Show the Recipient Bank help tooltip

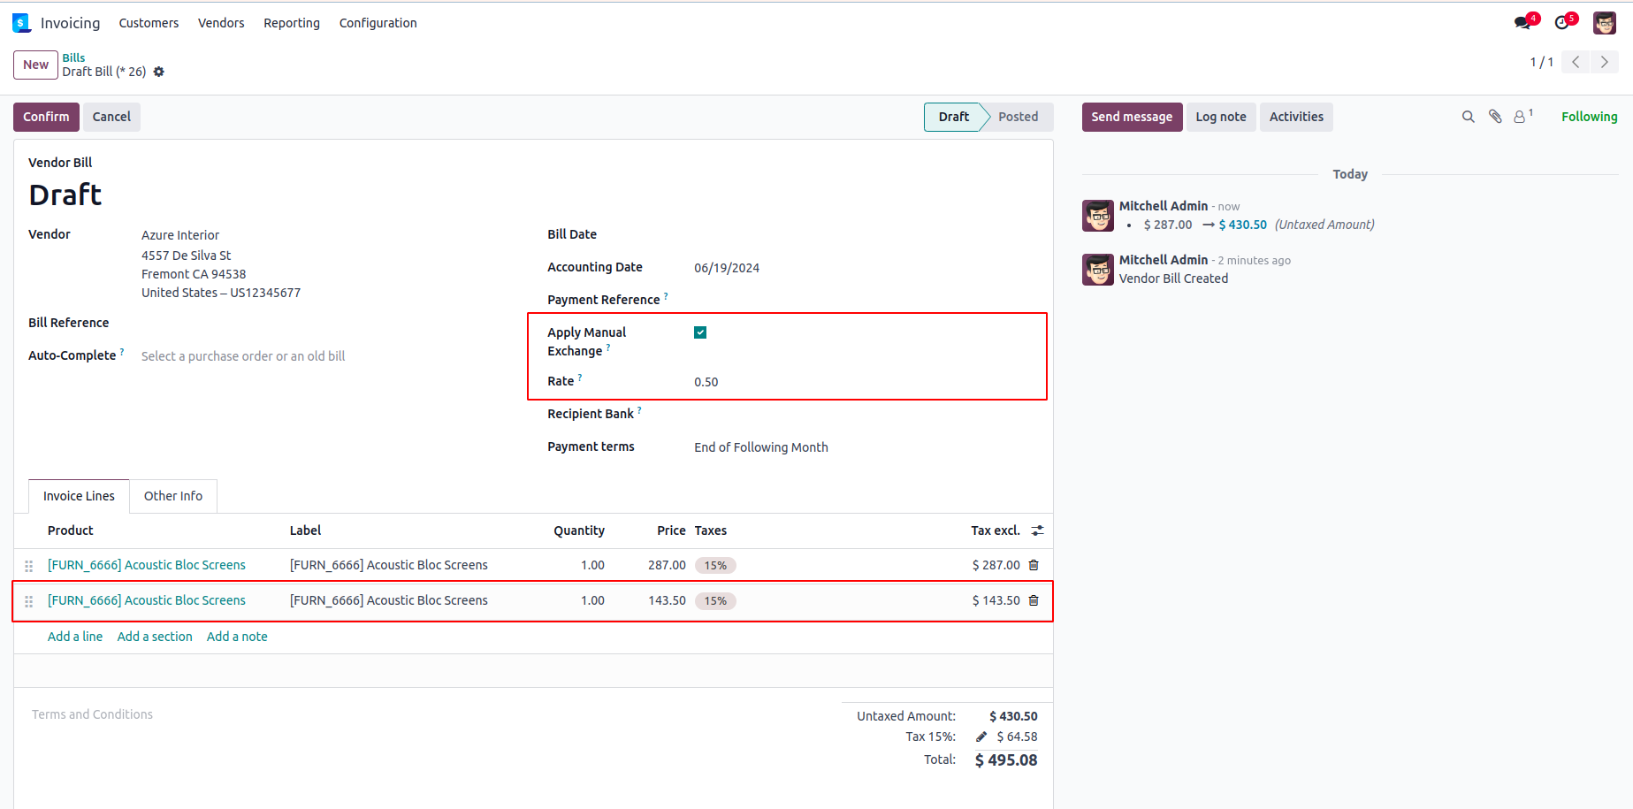pos(639,410)
